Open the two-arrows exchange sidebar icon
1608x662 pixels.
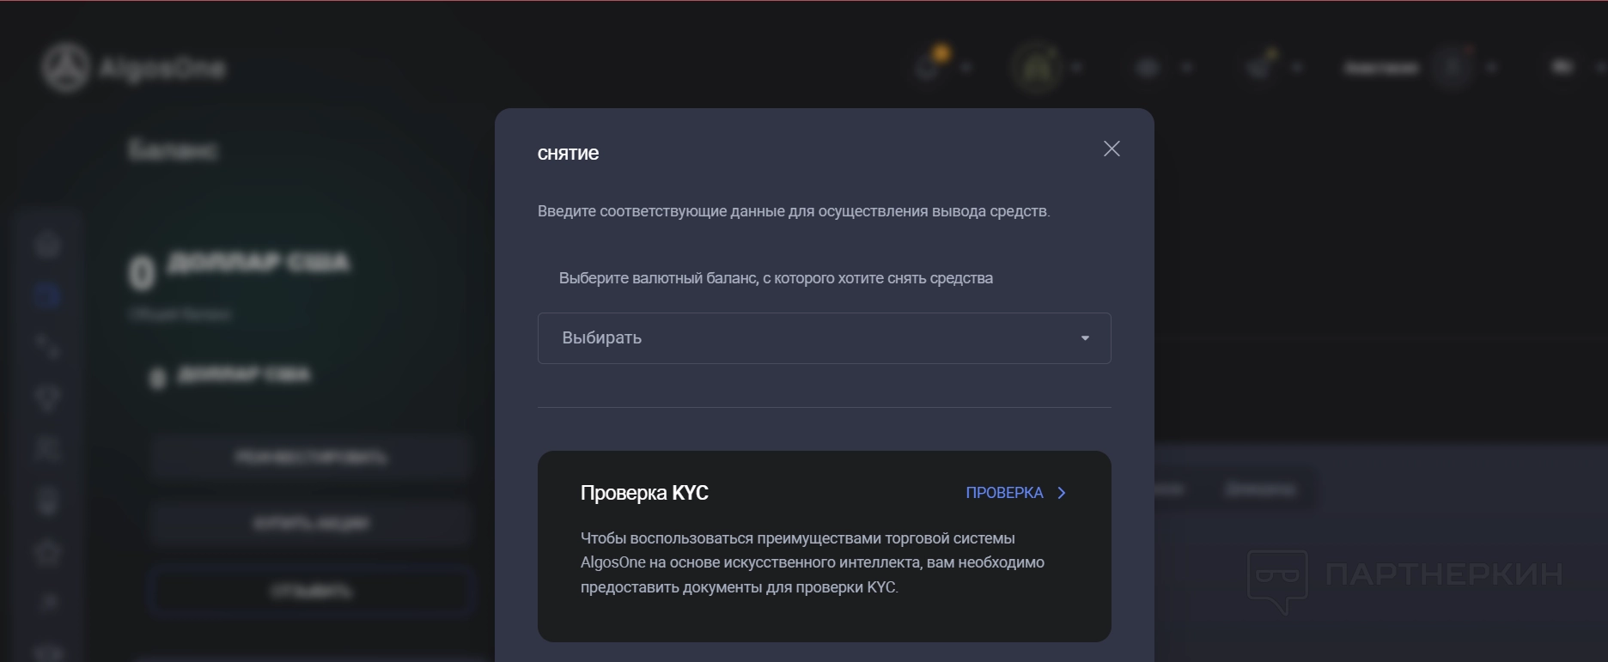(47, 346)
